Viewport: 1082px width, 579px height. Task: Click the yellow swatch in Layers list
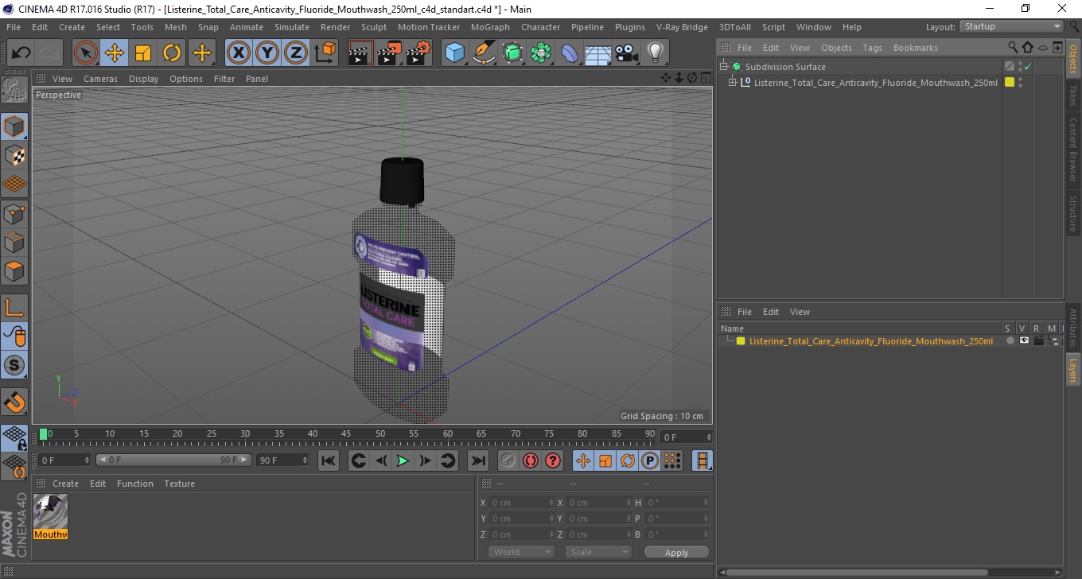pyautogui.click(x=741, y=341)
